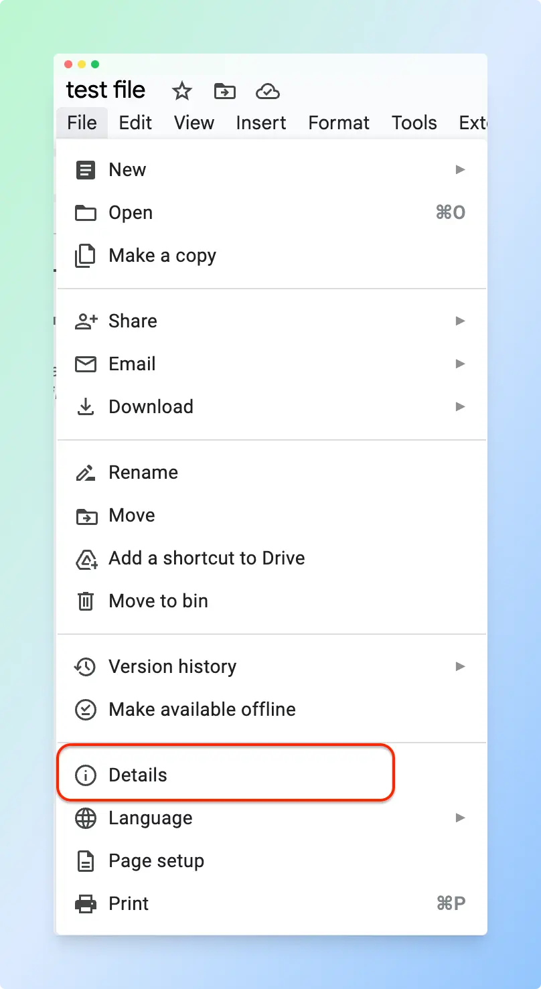Click the Open folder icon
This screenshot has width=541, height=989.
click(85, 213)
